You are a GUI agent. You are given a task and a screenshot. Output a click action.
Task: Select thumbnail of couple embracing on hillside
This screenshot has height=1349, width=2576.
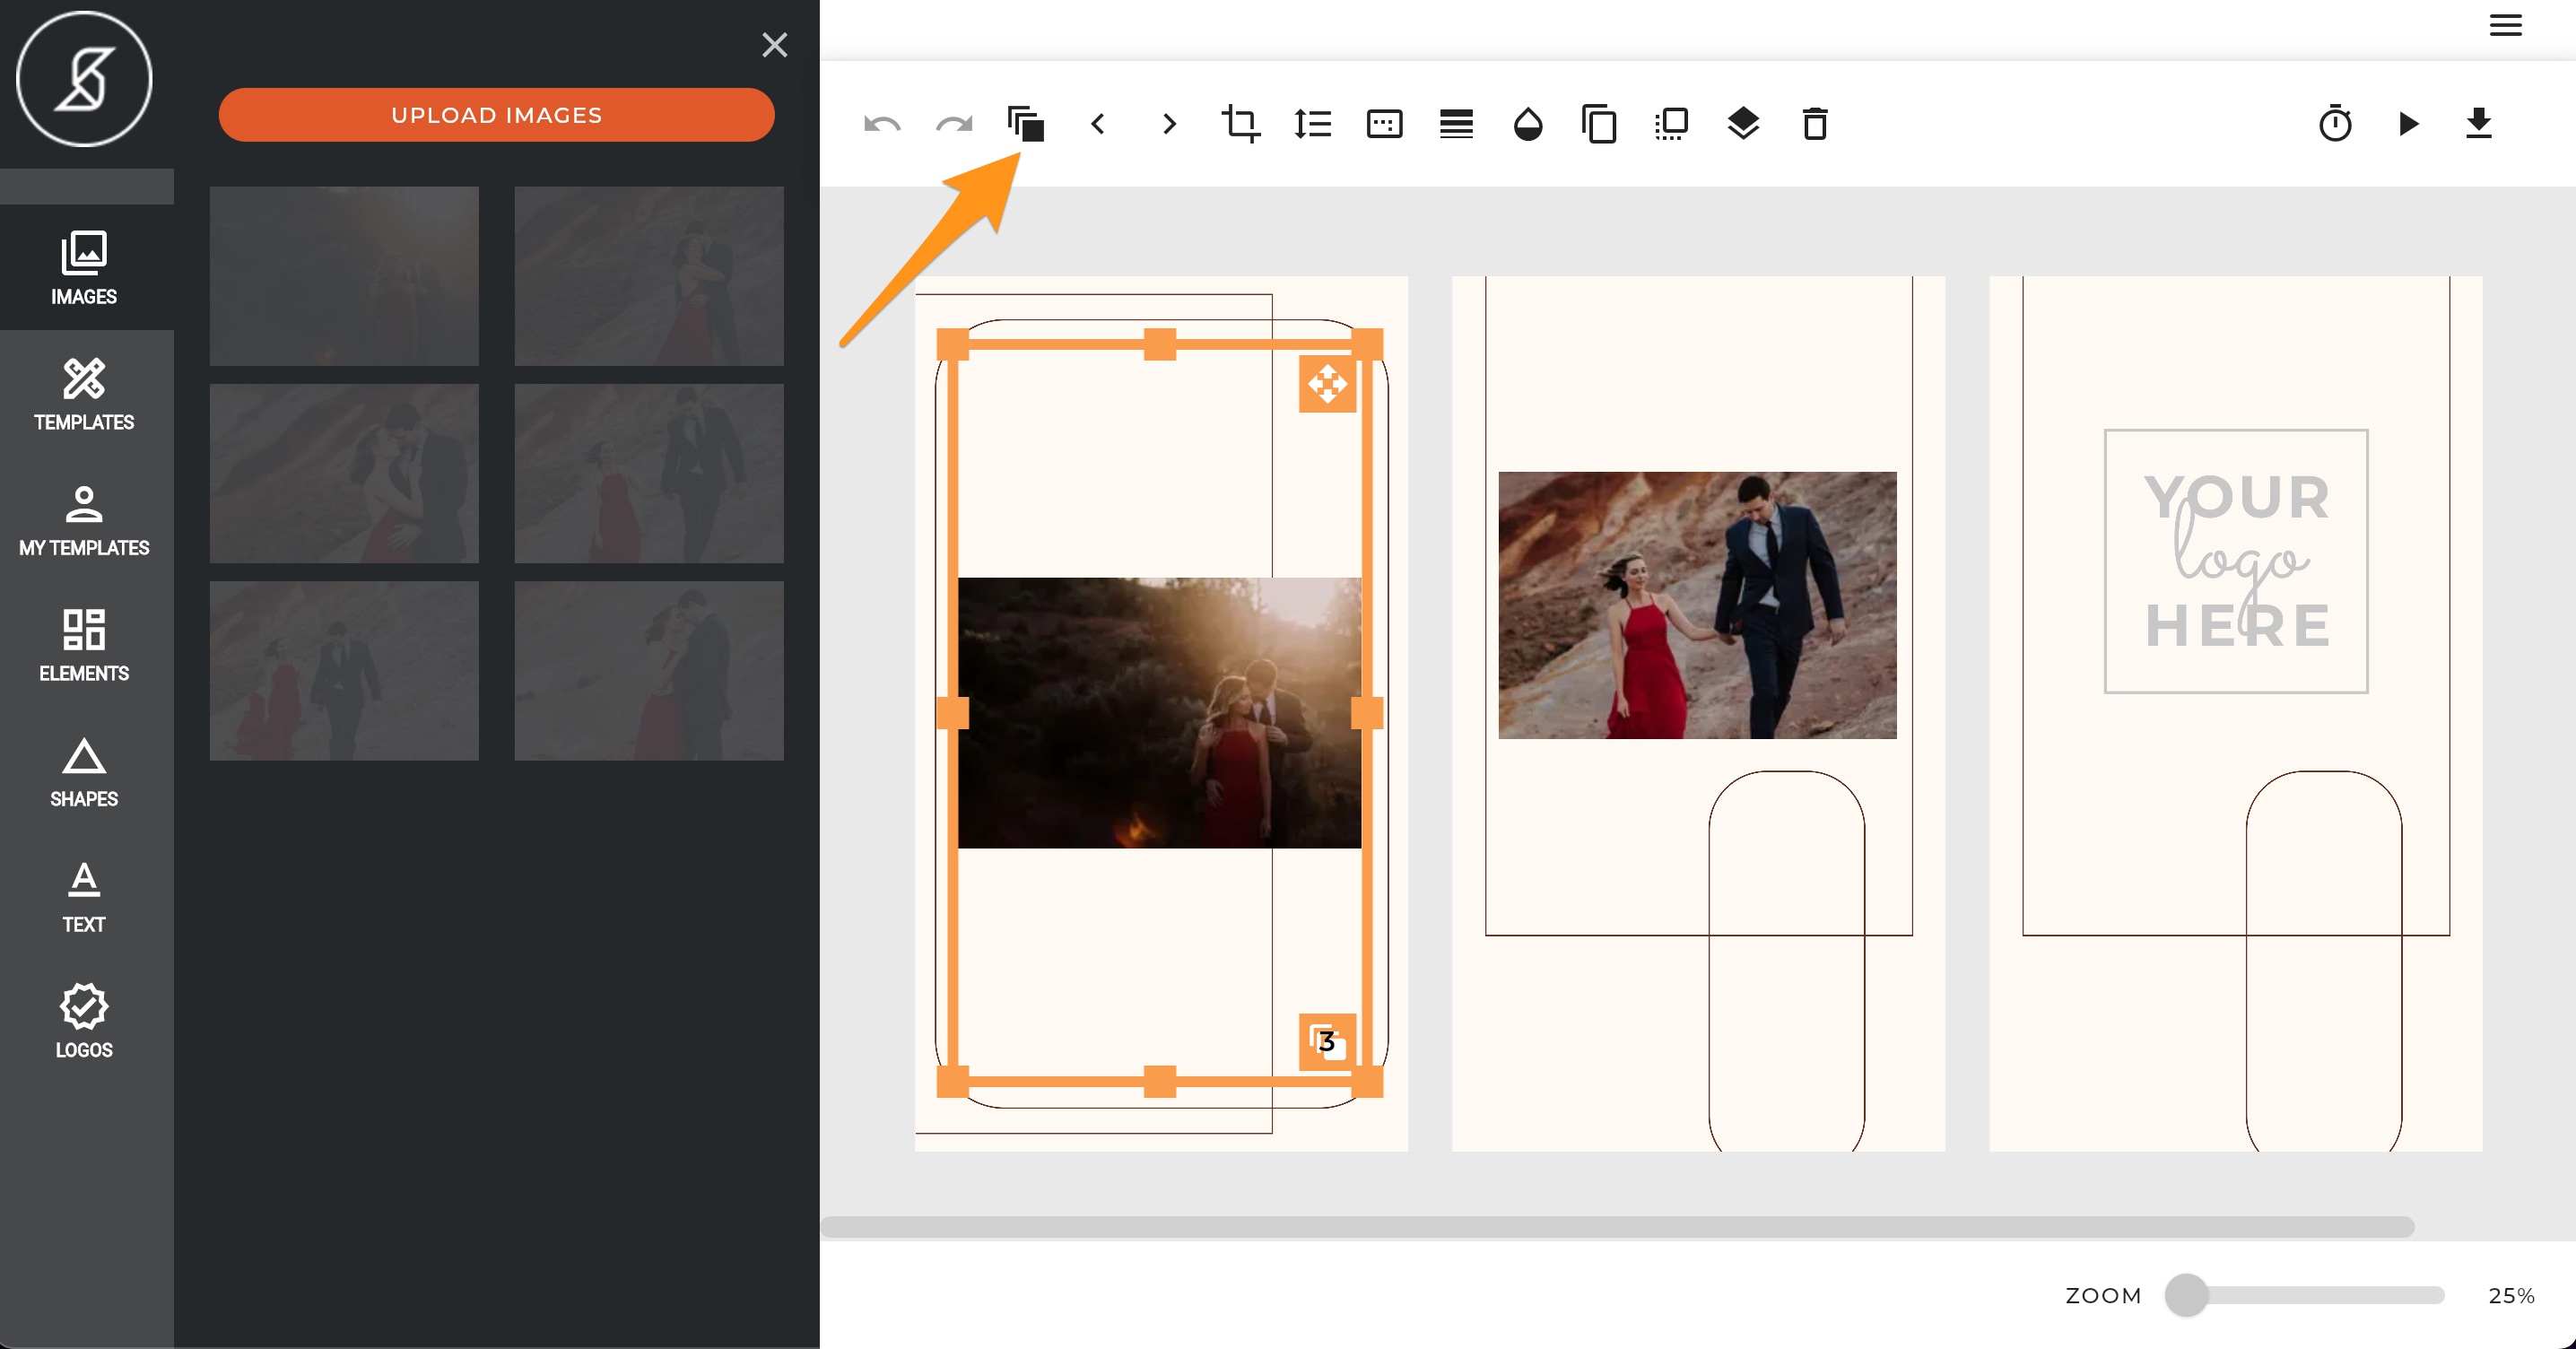pos(649,276)
